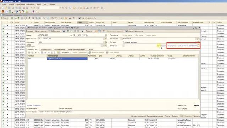Open the Печать tab in document
This screenshot has width=227, height=128.
[90, 50]
